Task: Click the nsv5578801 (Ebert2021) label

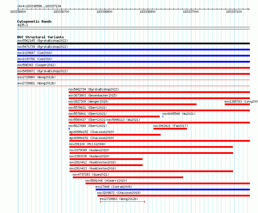Action: click(x=88, y=114)
